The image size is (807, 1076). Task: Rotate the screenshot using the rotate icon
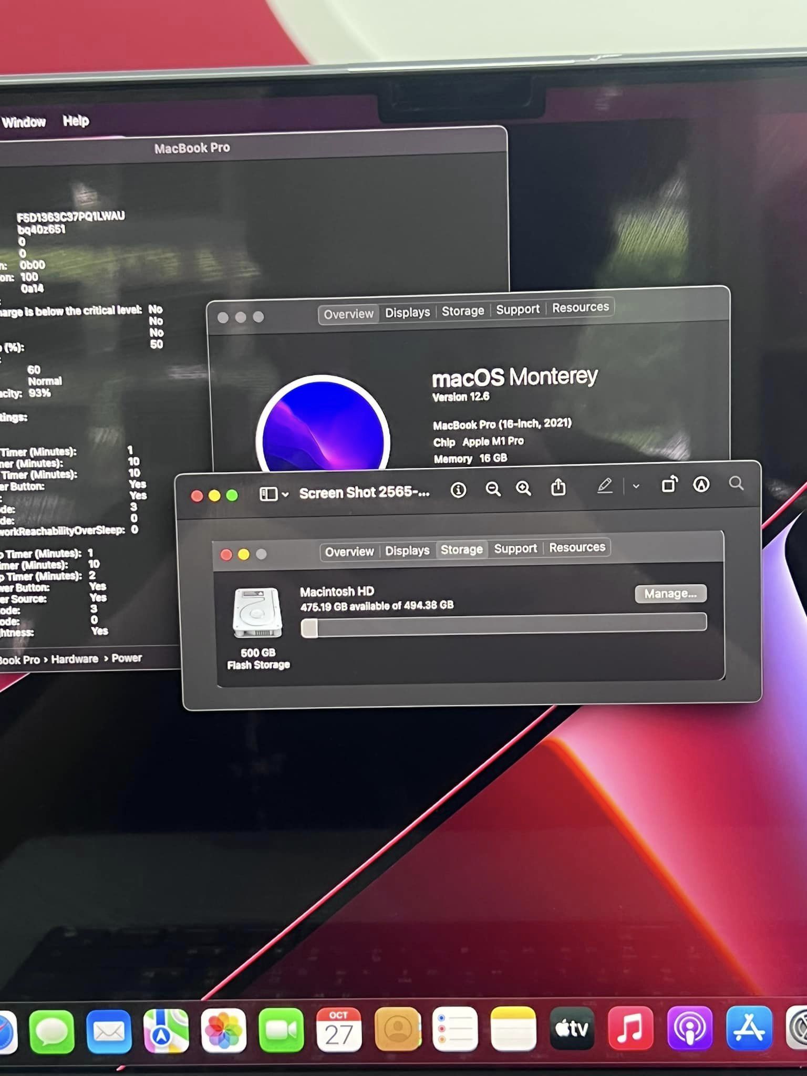coord(669,484)
